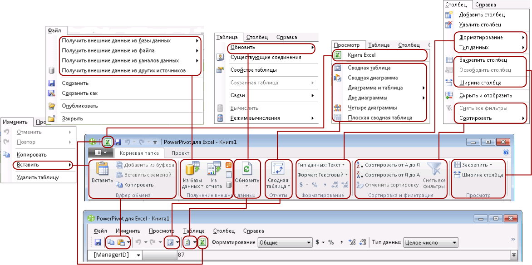Click the small text file source icon in ribbon
The image size is (532, 265).
coord(228,175)
